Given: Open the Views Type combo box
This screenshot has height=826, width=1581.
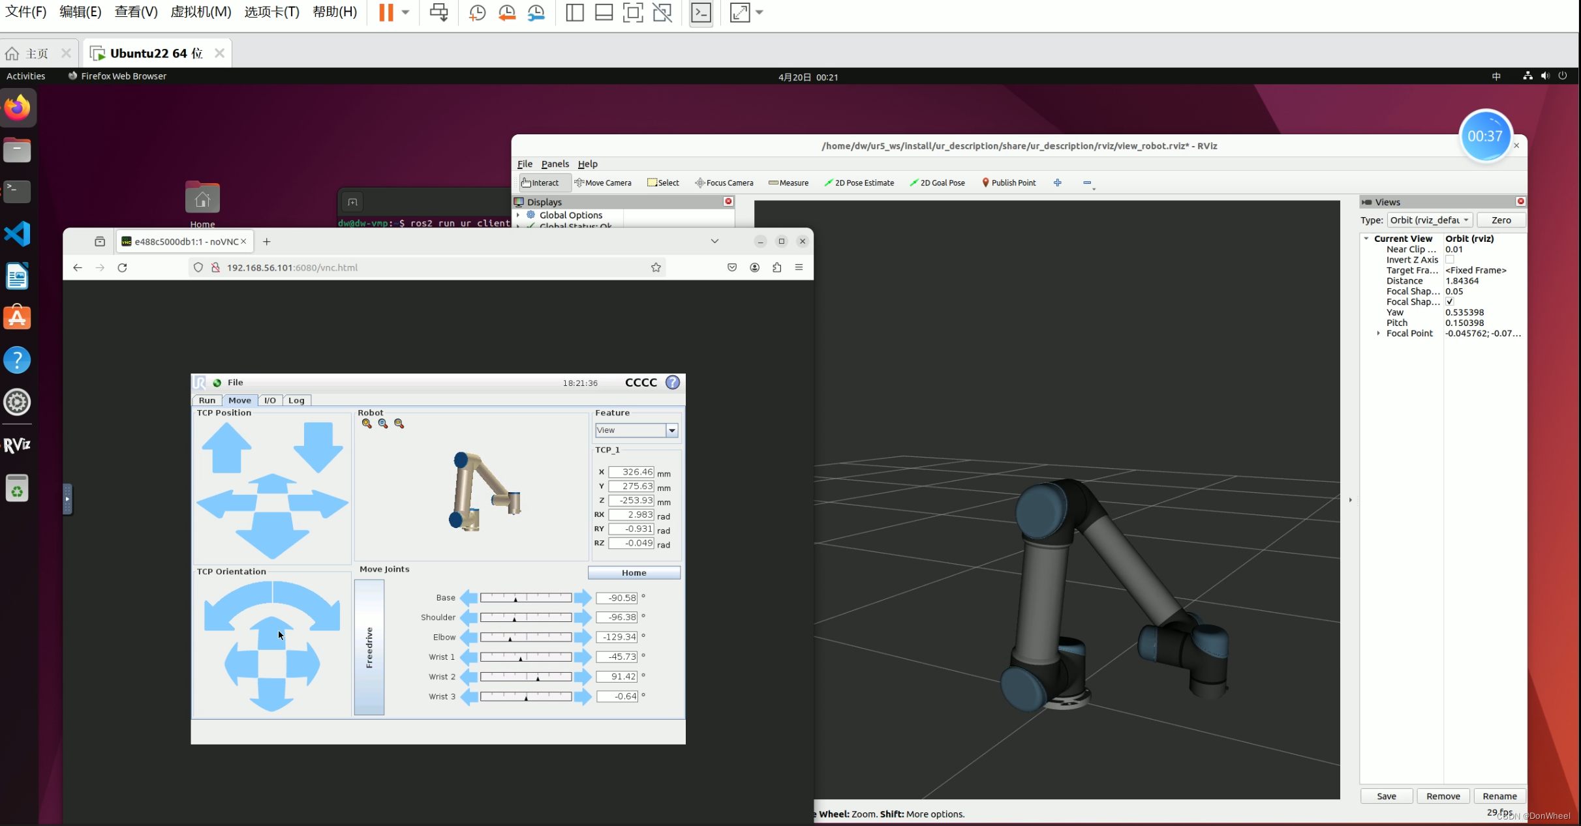Looking at the screenshot, I should click(x=1429, y=220).
